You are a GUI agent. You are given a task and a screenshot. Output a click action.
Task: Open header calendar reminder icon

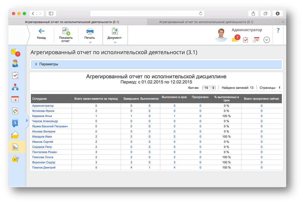256,40
